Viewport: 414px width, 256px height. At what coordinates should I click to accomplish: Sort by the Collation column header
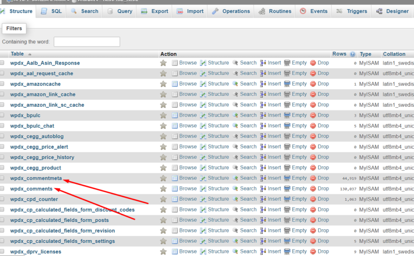coord(394,54)
